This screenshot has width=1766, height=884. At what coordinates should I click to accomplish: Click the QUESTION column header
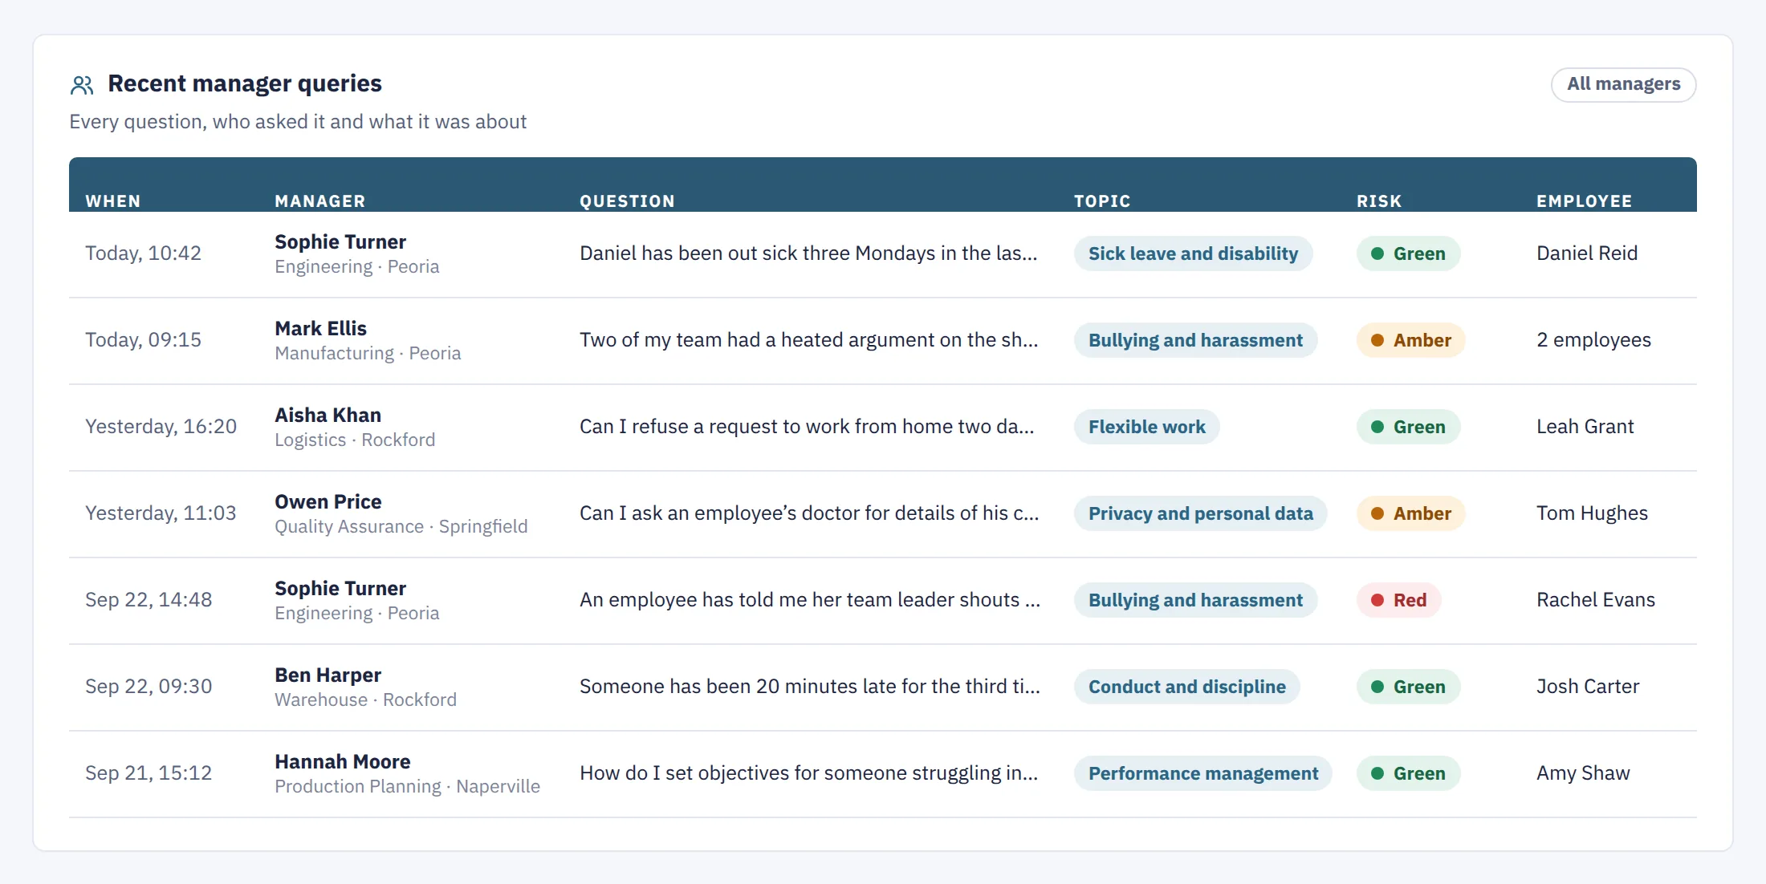(627, 201)
